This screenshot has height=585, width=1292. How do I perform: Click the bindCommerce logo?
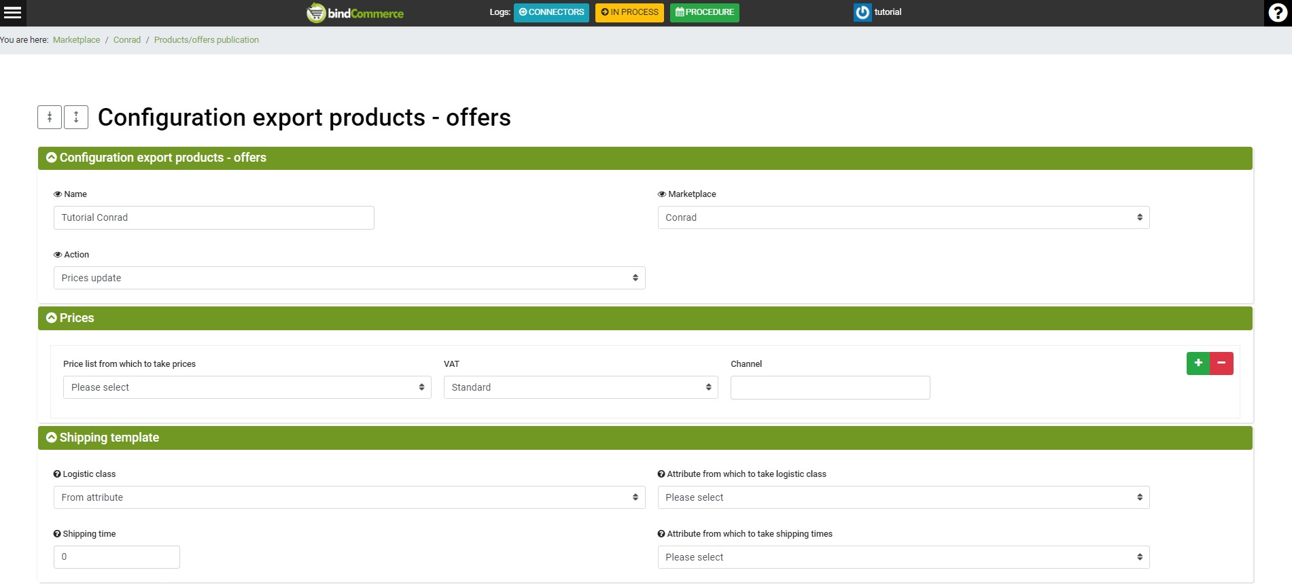pos(355,13)
